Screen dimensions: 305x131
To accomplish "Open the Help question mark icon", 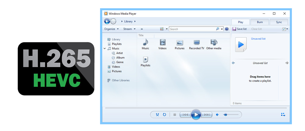I will pos(227,29).
